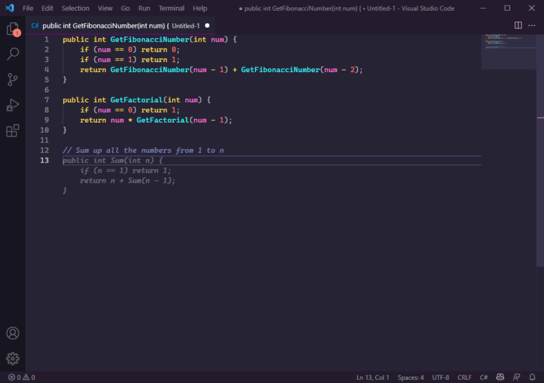
Task: Open the Explorer view in the activity bar
Action: pyautogui.click(x=12, y=28)
